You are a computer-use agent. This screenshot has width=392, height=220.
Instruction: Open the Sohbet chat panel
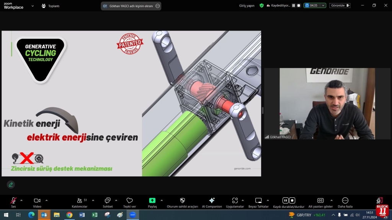[x=108, y=201]
